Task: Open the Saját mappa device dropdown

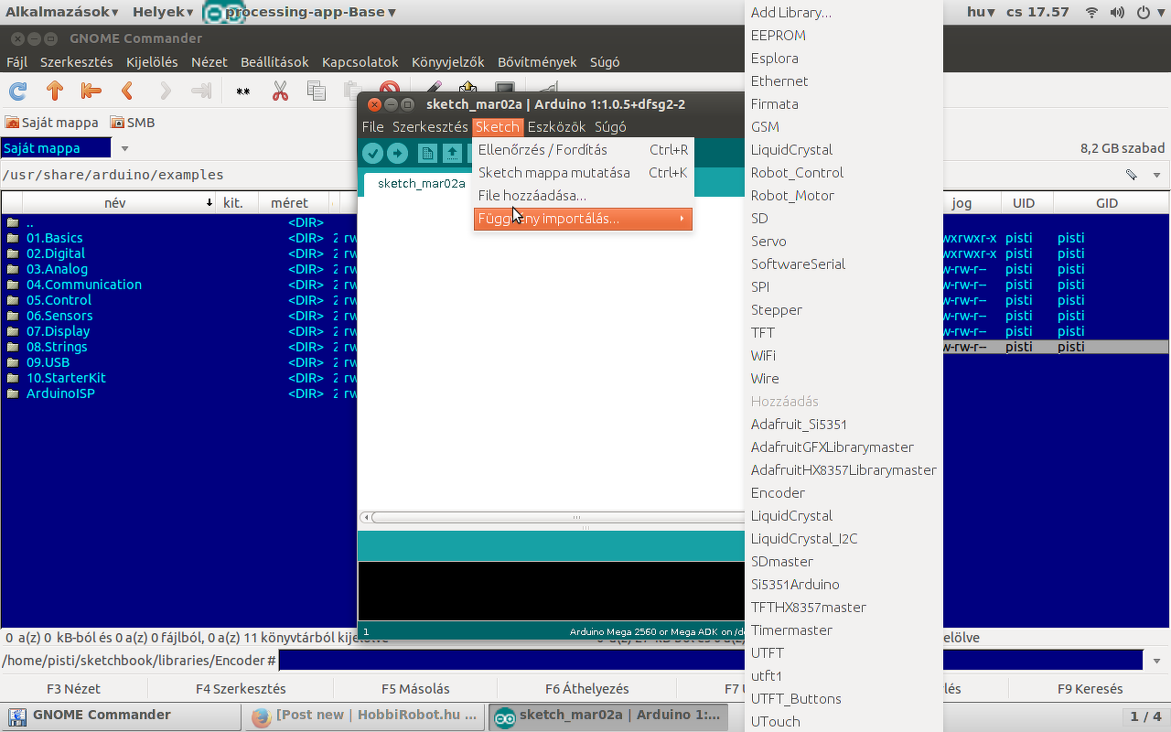Action: 124,148
